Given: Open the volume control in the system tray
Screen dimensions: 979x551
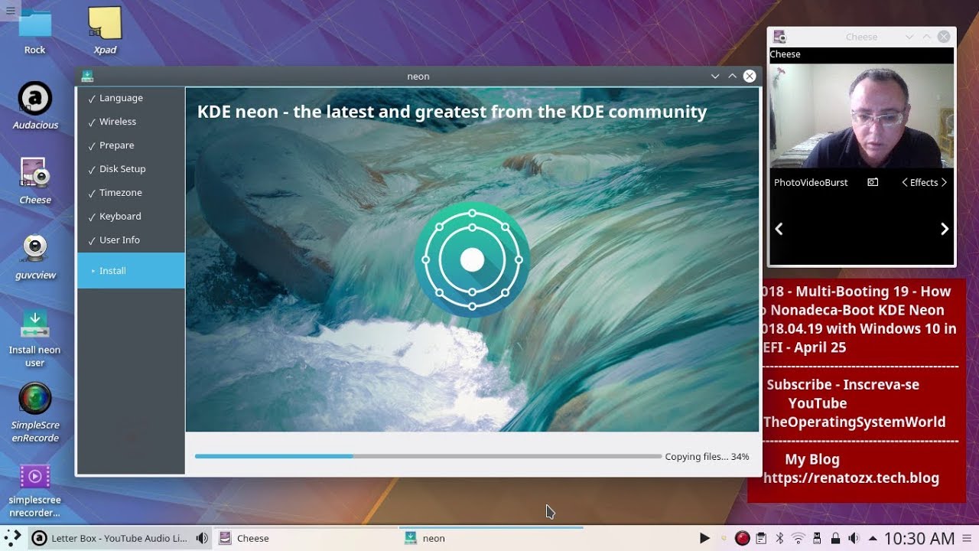Looking at the screenshot, I should [854, 538].
